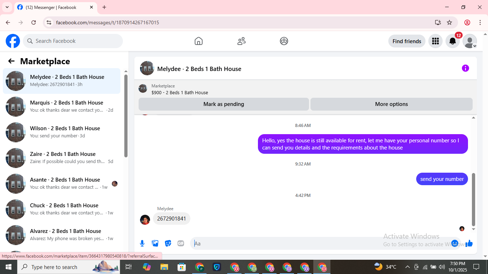Viewport: 488px width, 274px height.
Task: Open the Friends icon in top navigation
Action: pyautogui.click(x=241, y=41)
